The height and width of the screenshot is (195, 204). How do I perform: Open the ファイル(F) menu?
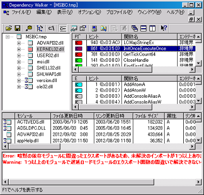click(x=21, y=12)
